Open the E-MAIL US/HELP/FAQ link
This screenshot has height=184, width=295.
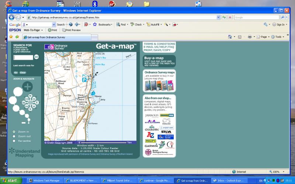coord(159,47)
